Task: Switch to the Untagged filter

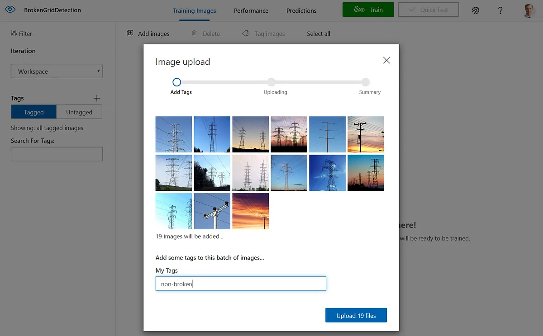Action: click(79, 112)
